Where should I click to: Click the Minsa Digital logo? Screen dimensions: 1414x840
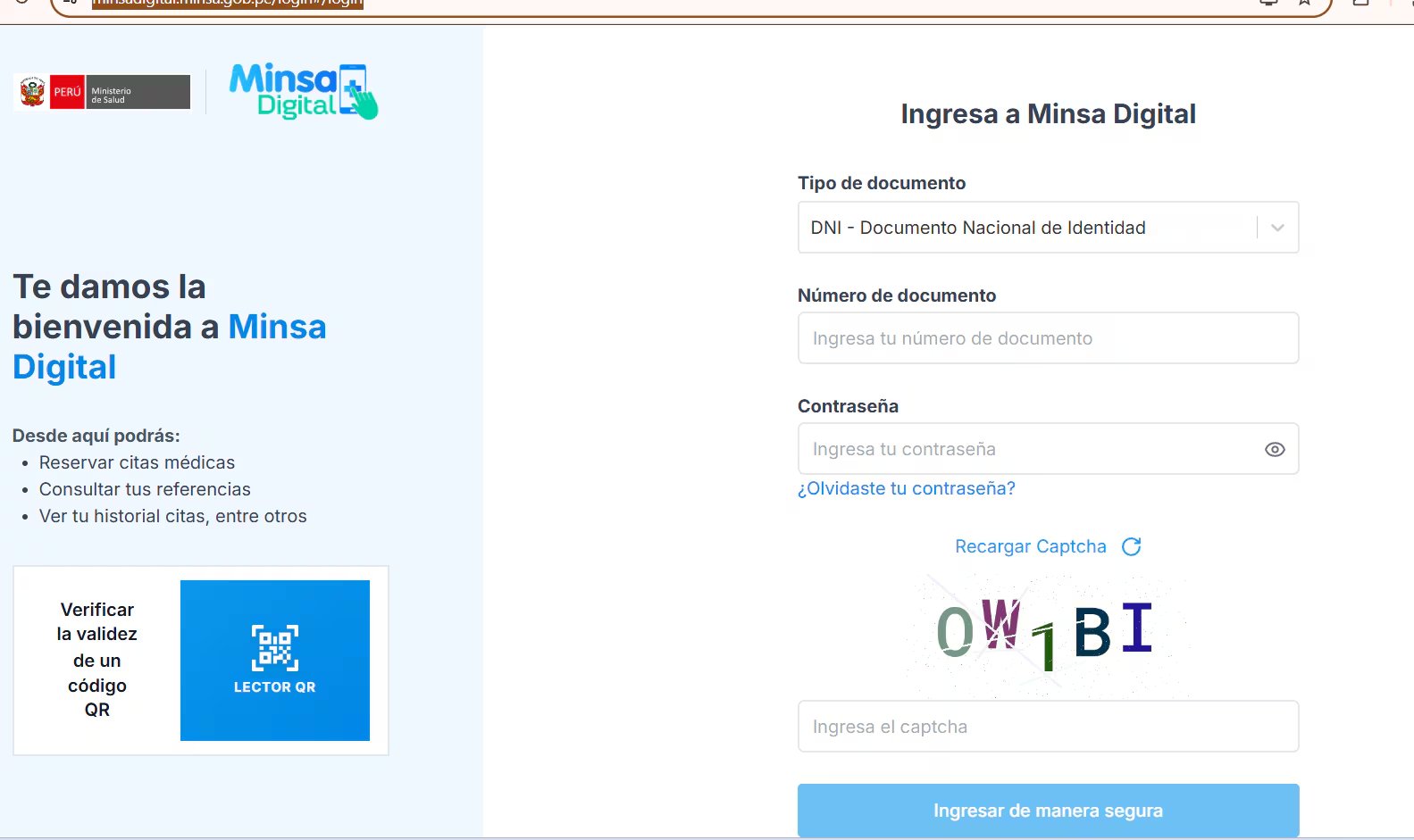pyautogui.click(x=304, y=91)
